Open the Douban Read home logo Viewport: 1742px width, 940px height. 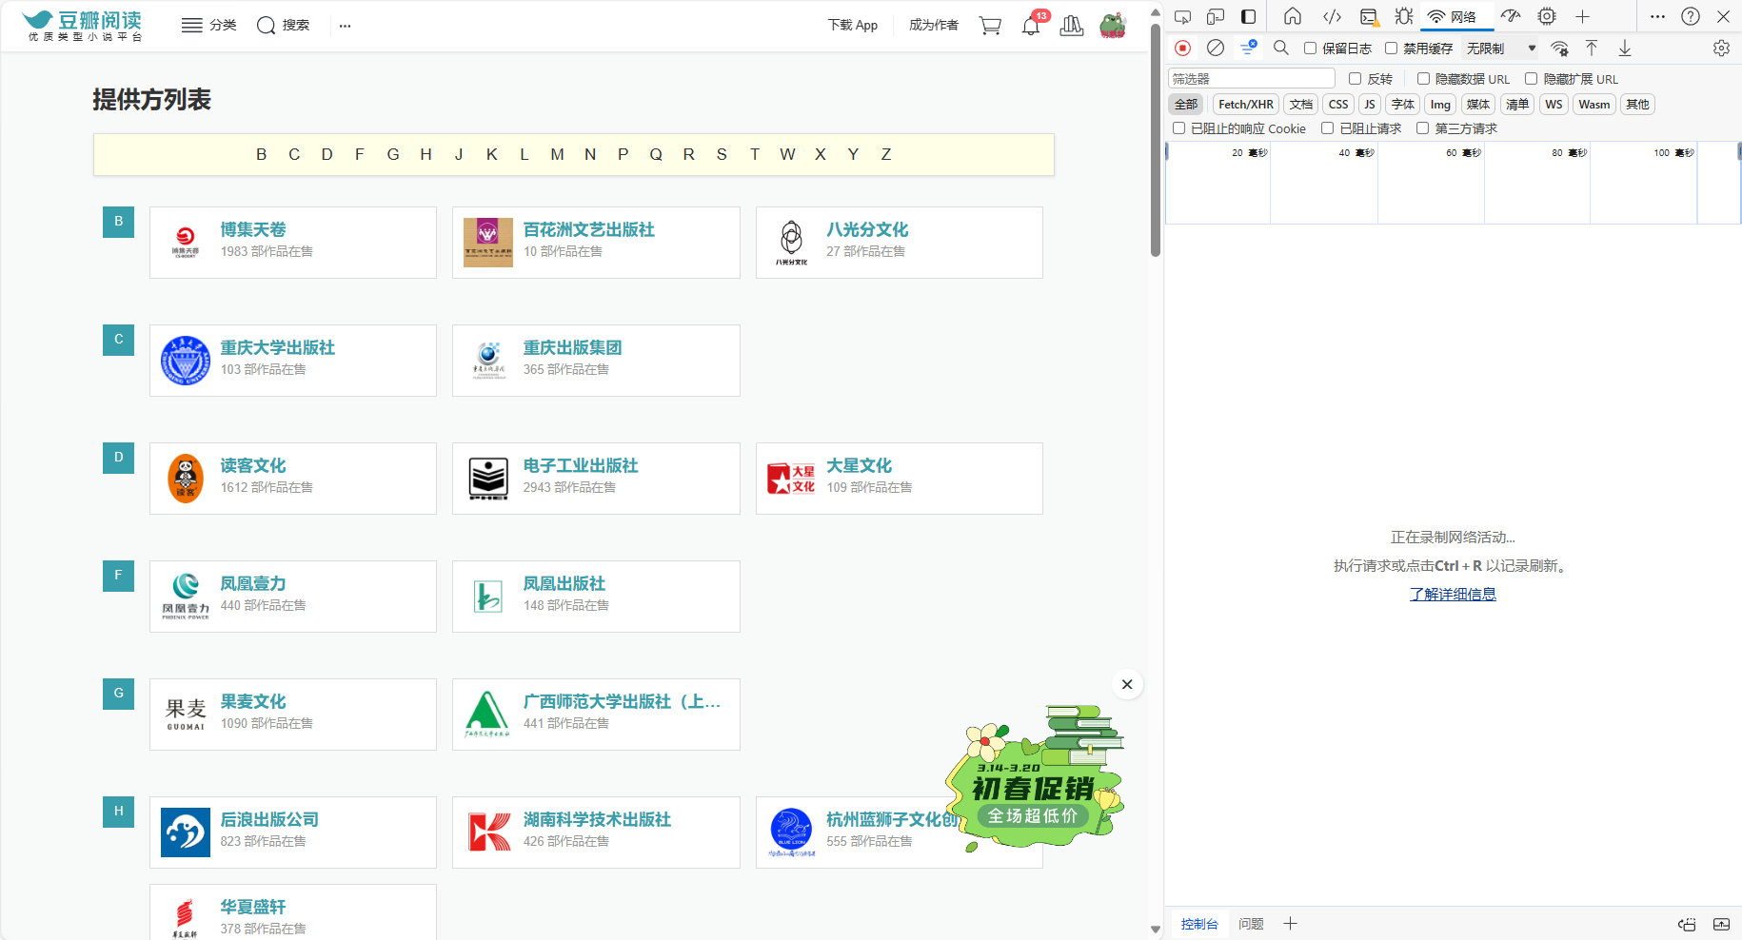84,25
